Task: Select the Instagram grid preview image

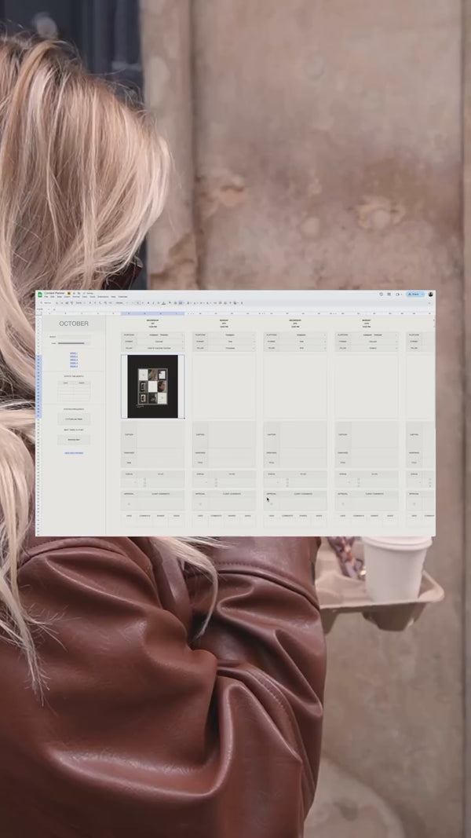Action: 153,386
